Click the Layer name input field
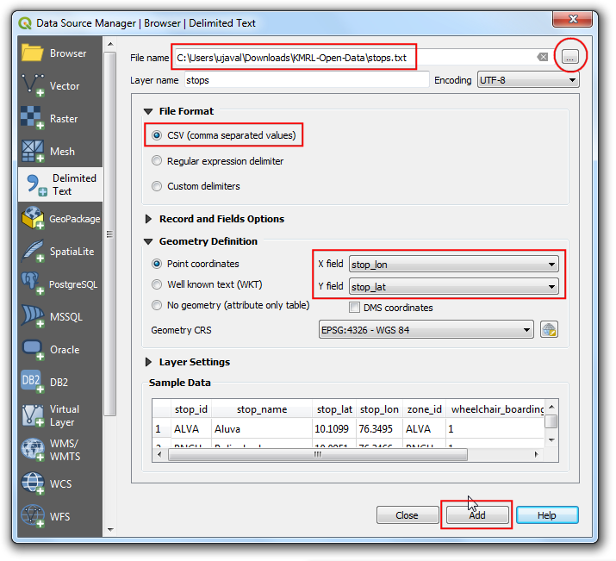The width and height of the screenshot is (616, 561). [306, 80]
